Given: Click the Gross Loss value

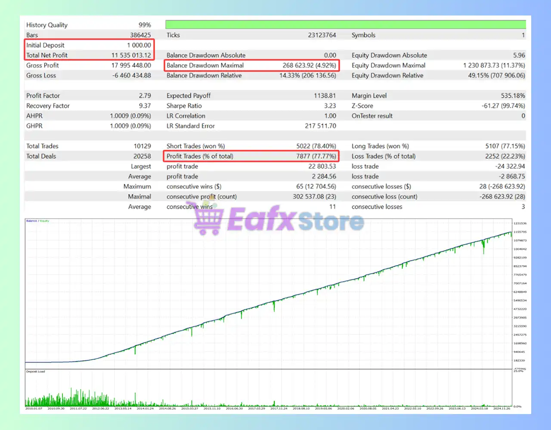Looking at the screenshot, I should [131, 75].
